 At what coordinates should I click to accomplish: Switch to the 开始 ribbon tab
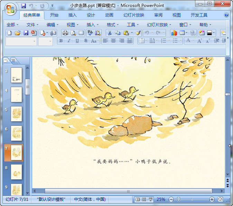click(x=54, y=15)
